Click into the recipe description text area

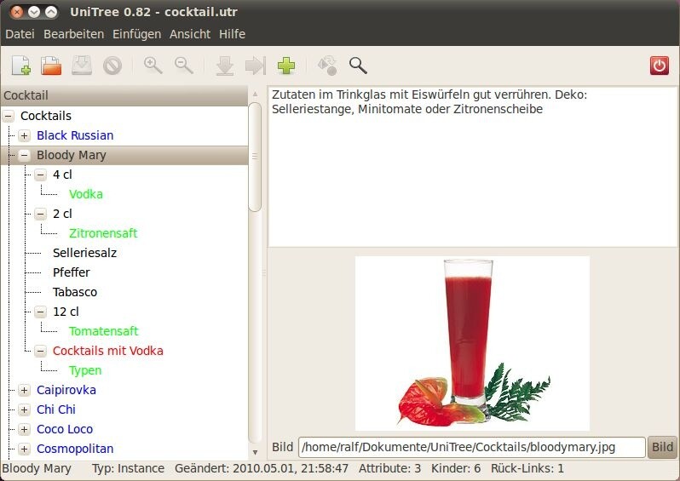point(473,167)
